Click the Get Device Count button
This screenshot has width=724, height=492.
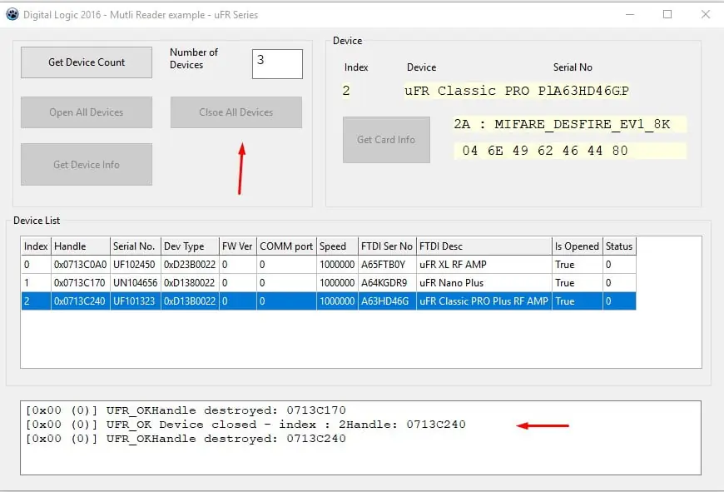click(87, 62)
